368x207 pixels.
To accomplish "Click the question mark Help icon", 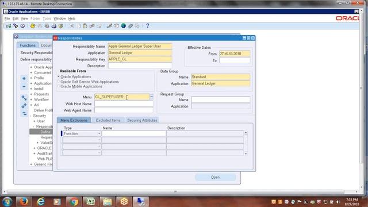I will [x=147, y=26].
